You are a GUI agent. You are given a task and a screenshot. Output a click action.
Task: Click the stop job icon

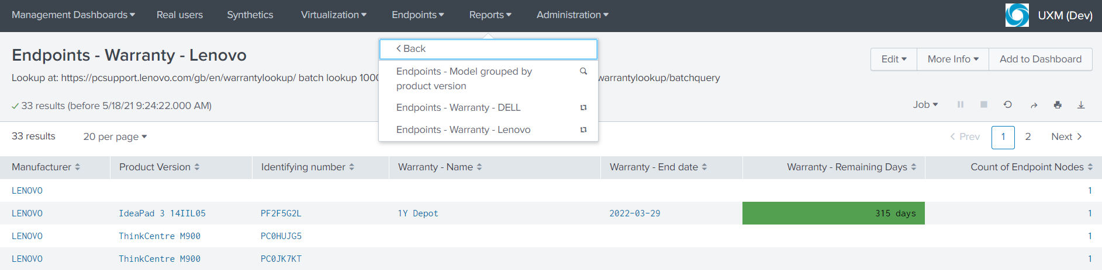(984, 104)
